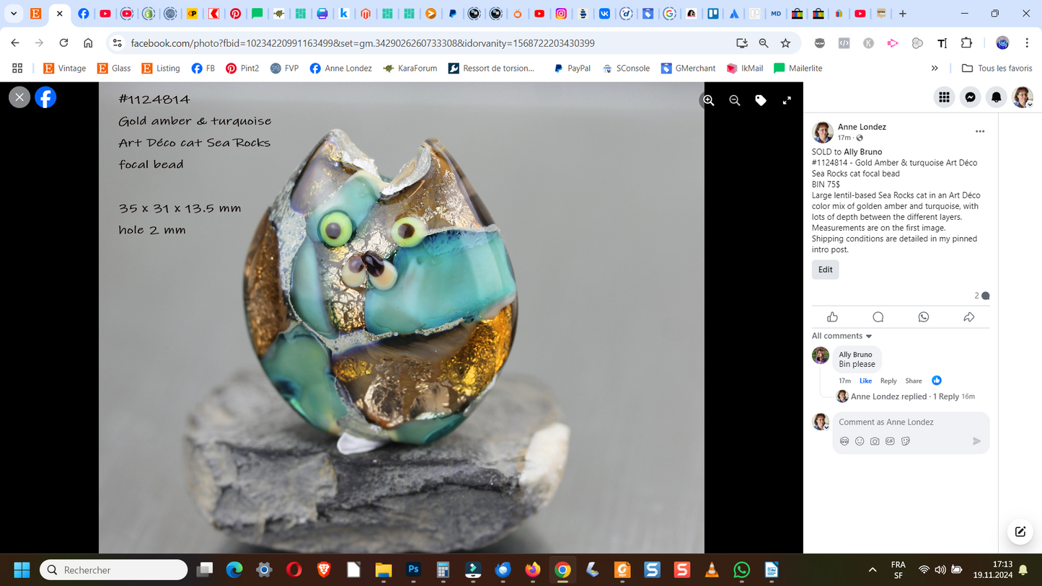Open the apps grid in bookmarks bar
This screenshot has height=586, width=1042.
17,68
